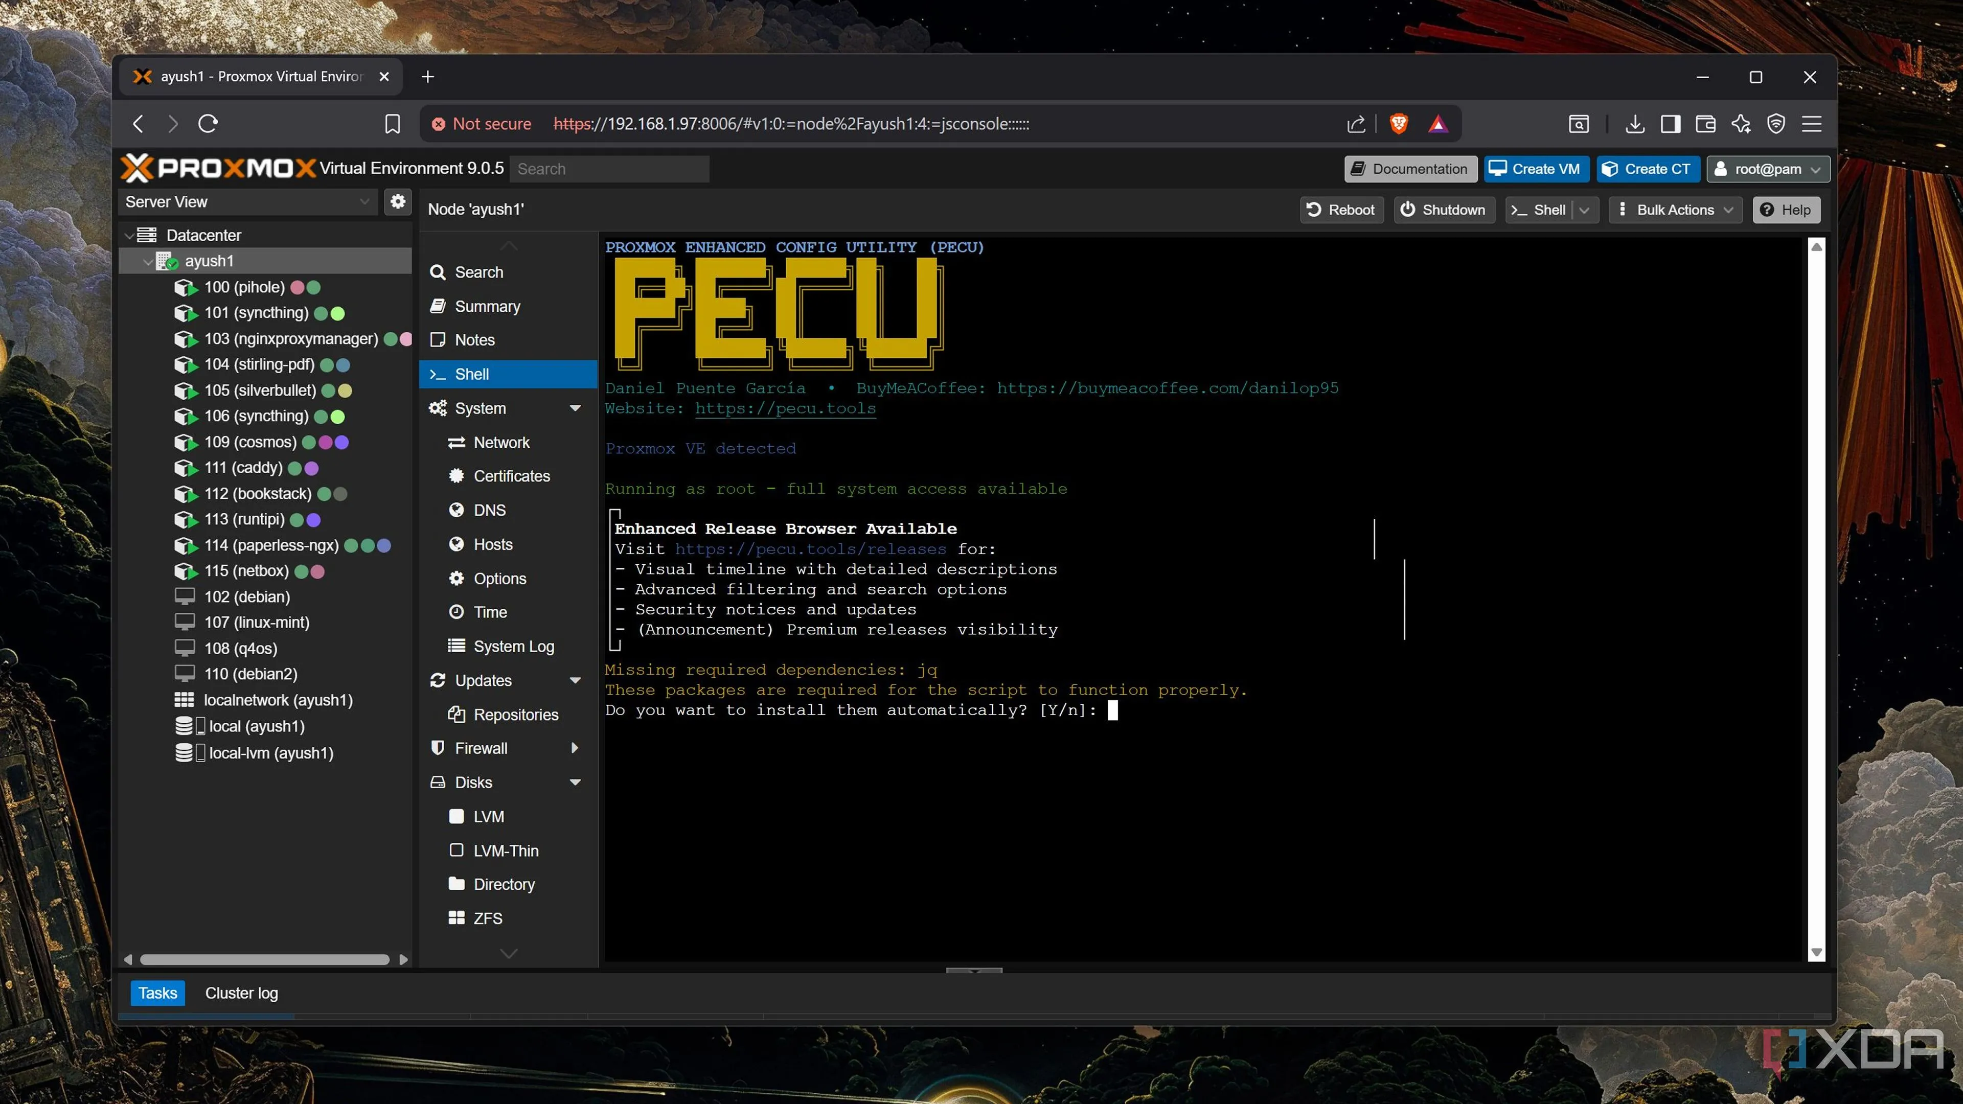Open the Summary menu item
The image size is (1963, 1104).
(487, 306)
